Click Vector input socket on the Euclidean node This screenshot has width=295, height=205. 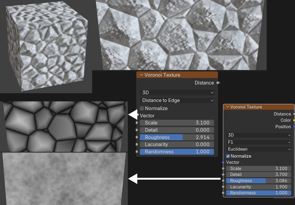[223, 162]
